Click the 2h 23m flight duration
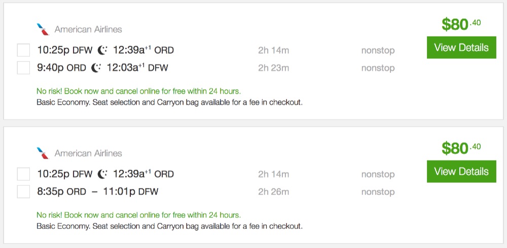This screenshot has width=507, height=248. pyautogui.click(x=273, y=68)
